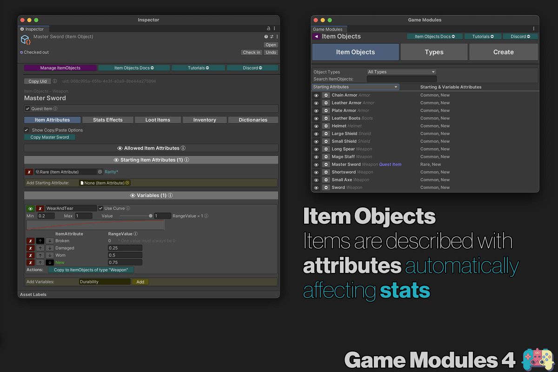Open the Object Types 'All Types' dropdown
Screen dimensions: 558x372
point(401,72)
